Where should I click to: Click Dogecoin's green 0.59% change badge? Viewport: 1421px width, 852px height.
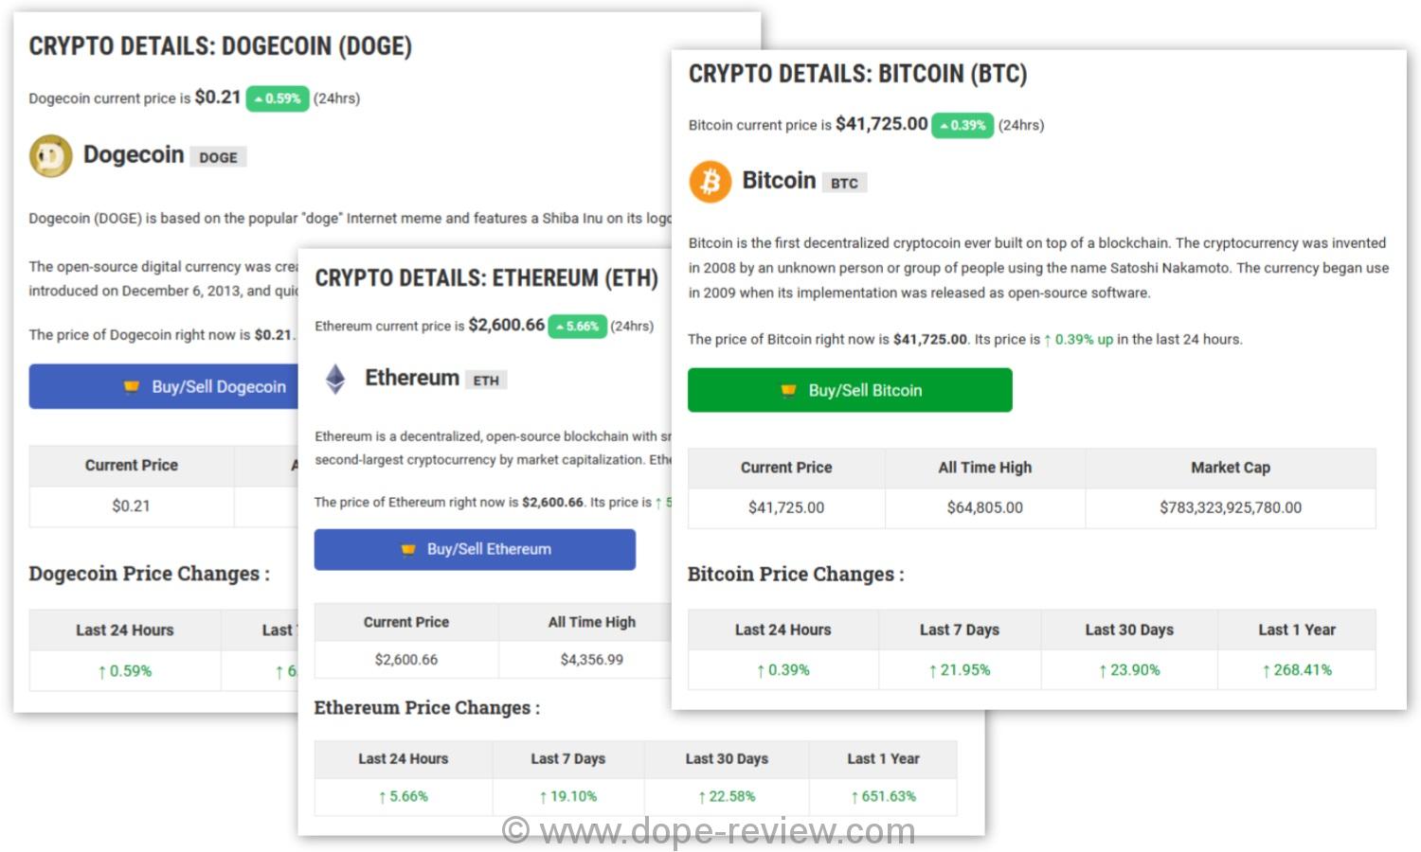278,98
